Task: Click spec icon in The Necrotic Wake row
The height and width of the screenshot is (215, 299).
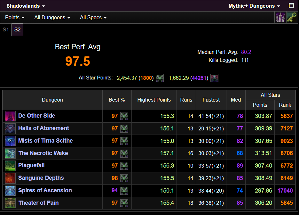Action: coord(124,153)
